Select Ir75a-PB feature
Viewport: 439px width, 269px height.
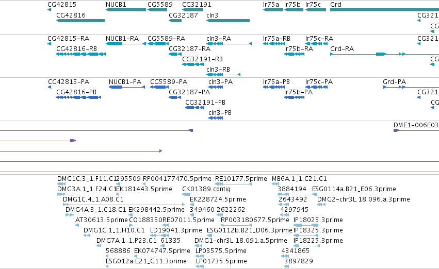pyautogui.click(x=274, y=87)
